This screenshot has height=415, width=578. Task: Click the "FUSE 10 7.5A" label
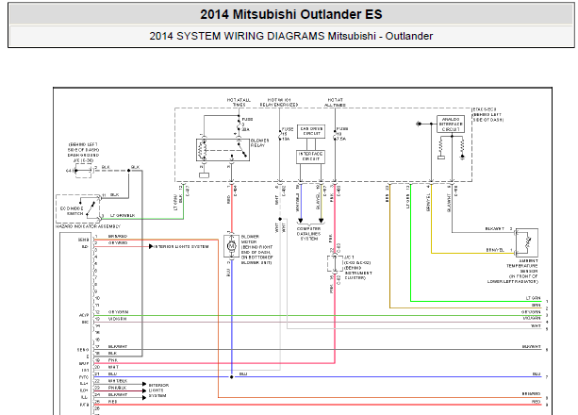341,134
